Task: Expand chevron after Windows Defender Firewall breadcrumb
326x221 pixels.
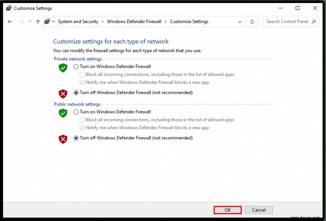Action: pos(165,22)
